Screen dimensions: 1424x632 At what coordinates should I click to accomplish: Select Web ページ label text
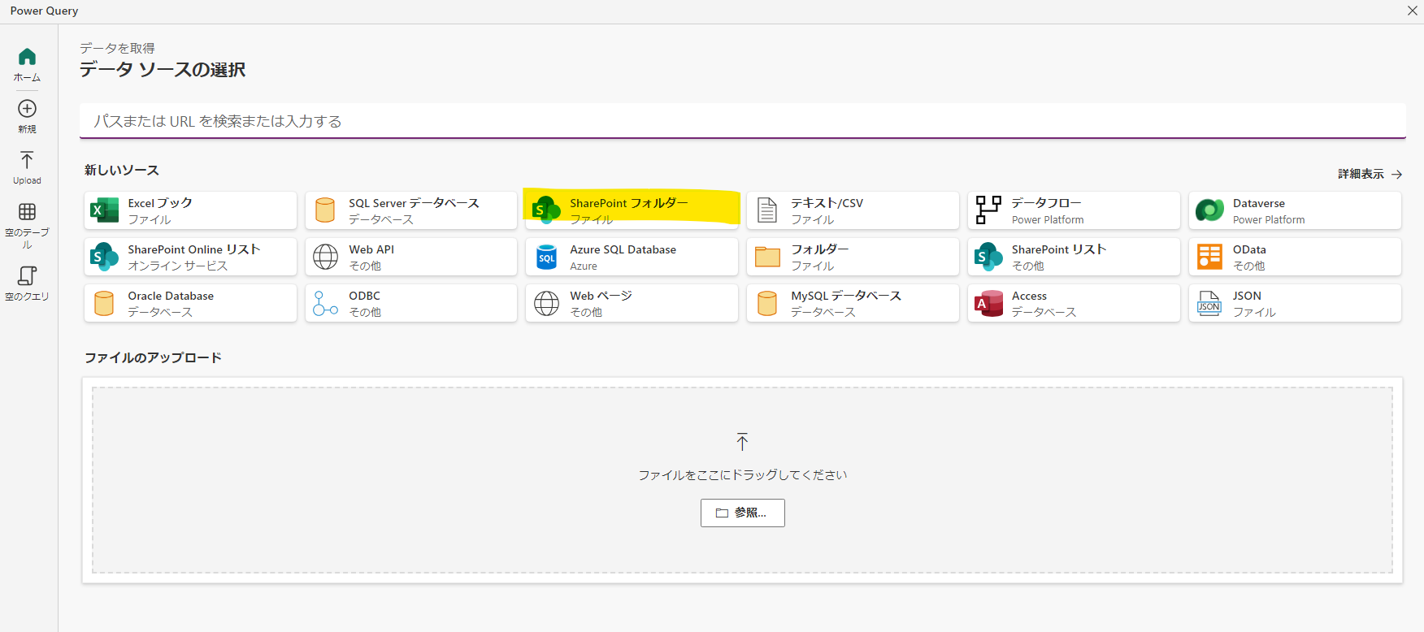click(601, 296)
